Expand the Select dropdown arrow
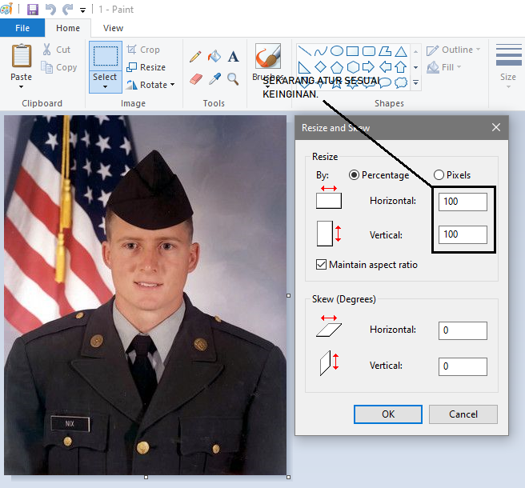Image resolution: width=525 pixels, height=488 pixels. [x=105, y=86]
